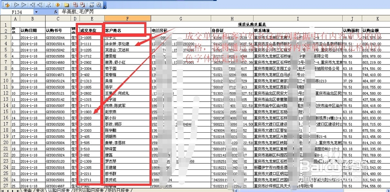Select column C header
The width and height of the screenshot is (390, 192).
click(x=58, y=18)
